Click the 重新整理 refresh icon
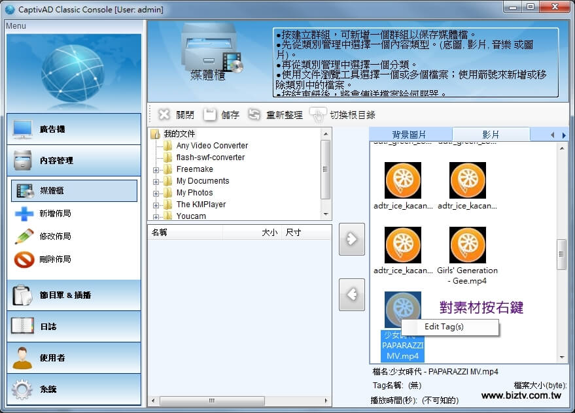 [x=254, y=115]
